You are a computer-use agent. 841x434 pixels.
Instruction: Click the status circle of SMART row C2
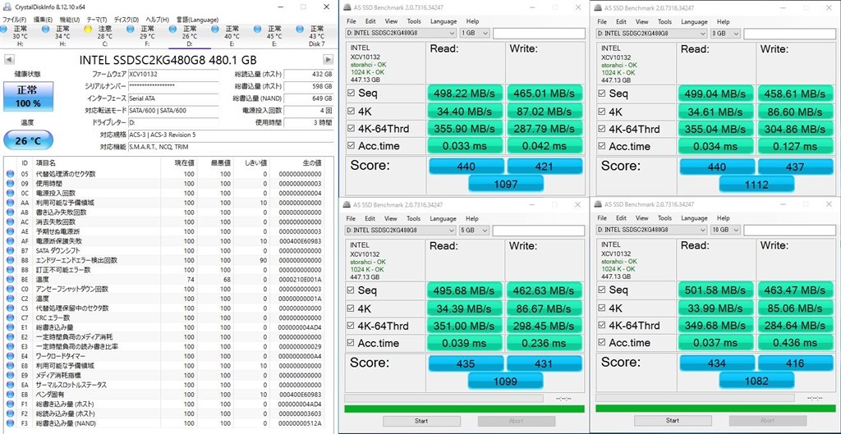point(10,299)
